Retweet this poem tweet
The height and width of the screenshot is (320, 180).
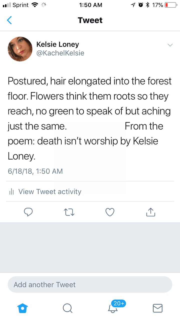tap(69, 212)
